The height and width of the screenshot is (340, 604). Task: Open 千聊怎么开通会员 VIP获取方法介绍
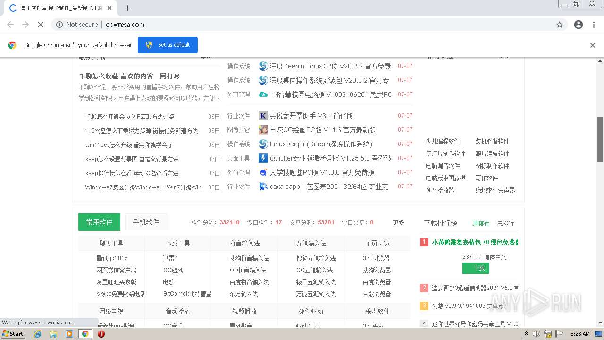tap(130, 117)
